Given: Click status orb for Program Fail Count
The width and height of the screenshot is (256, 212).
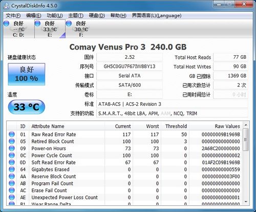Looking at the screenshot, I should point(12,183).
